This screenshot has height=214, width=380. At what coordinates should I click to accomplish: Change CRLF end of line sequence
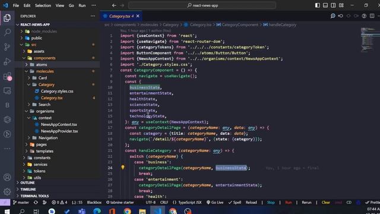(x=164, y=202)
